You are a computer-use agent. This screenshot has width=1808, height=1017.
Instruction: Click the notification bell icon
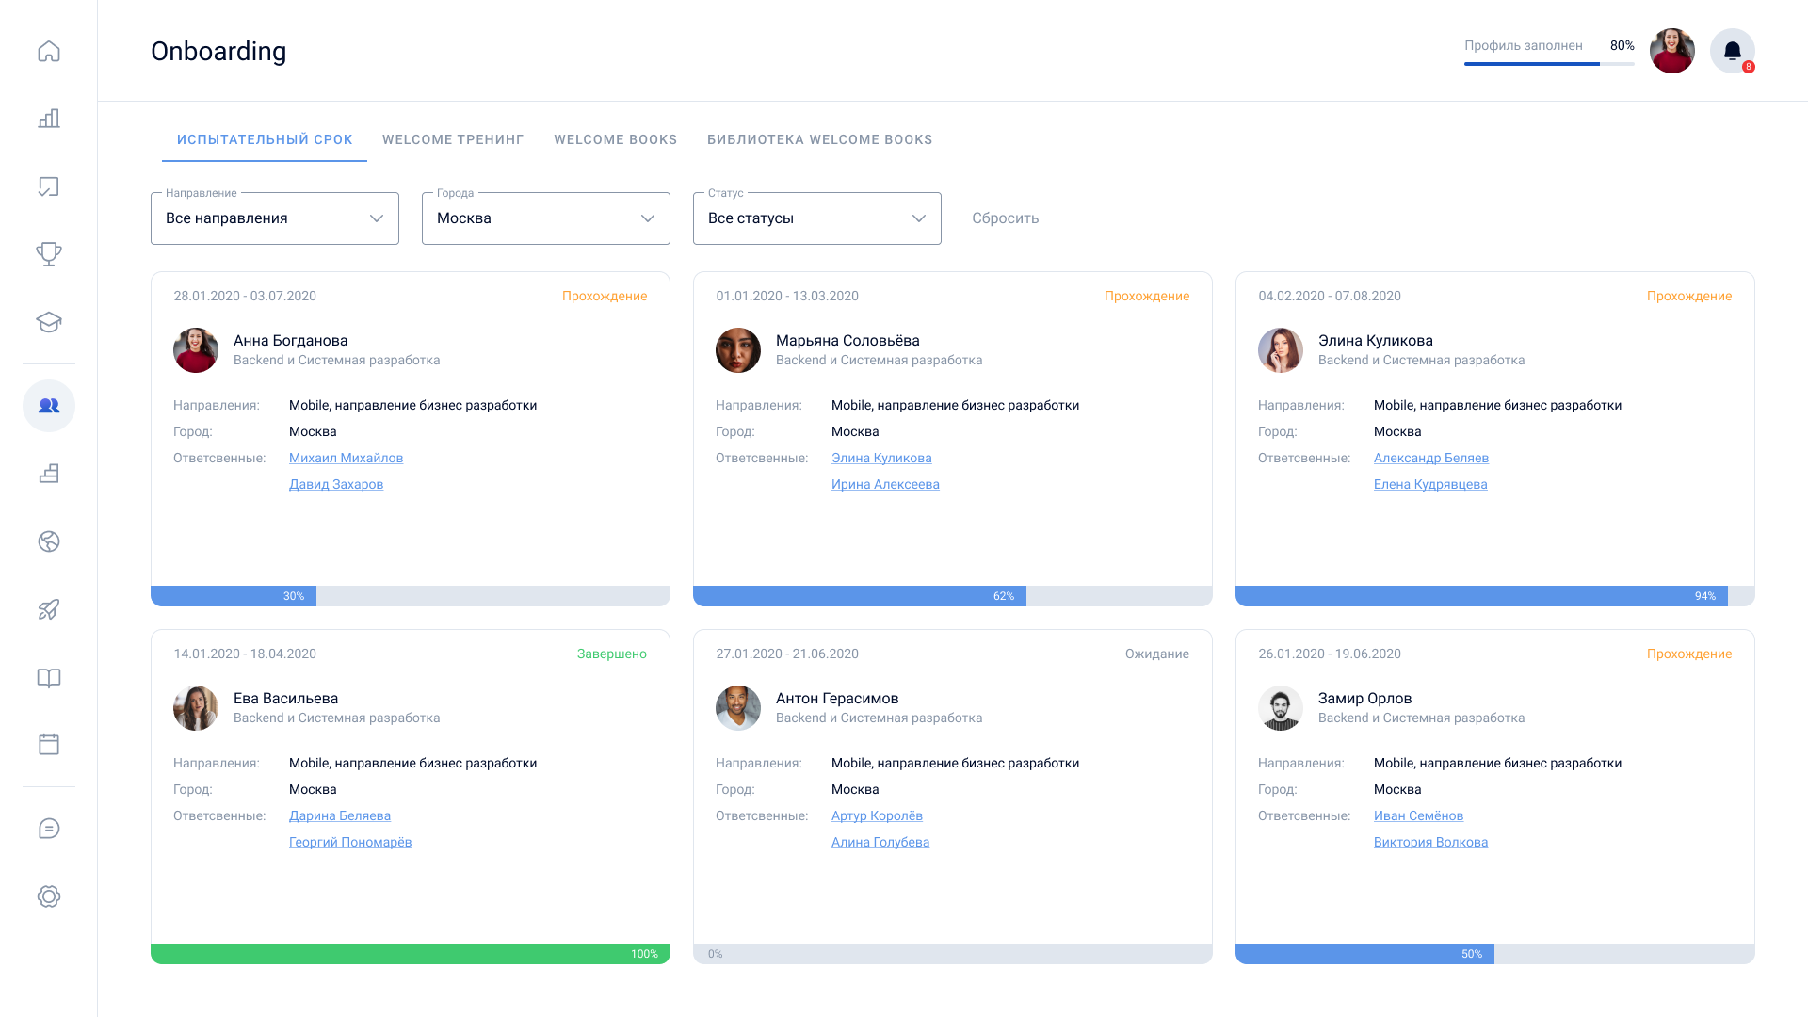(1732, 51)
